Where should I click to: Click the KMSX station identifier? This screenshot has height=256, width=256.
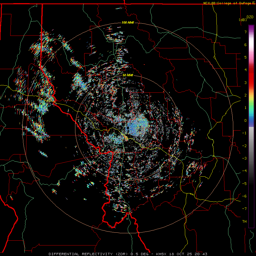pyautogui.click(x=162, y=254)
